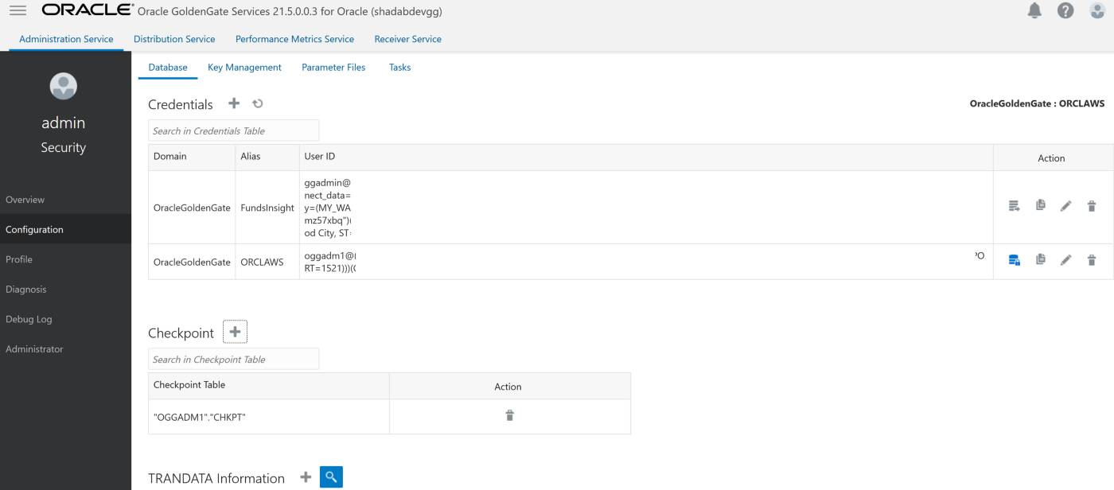The image size is (1114, 490).
Task: Add a new credential with plus icon
Action: click(x=234, y=103)
